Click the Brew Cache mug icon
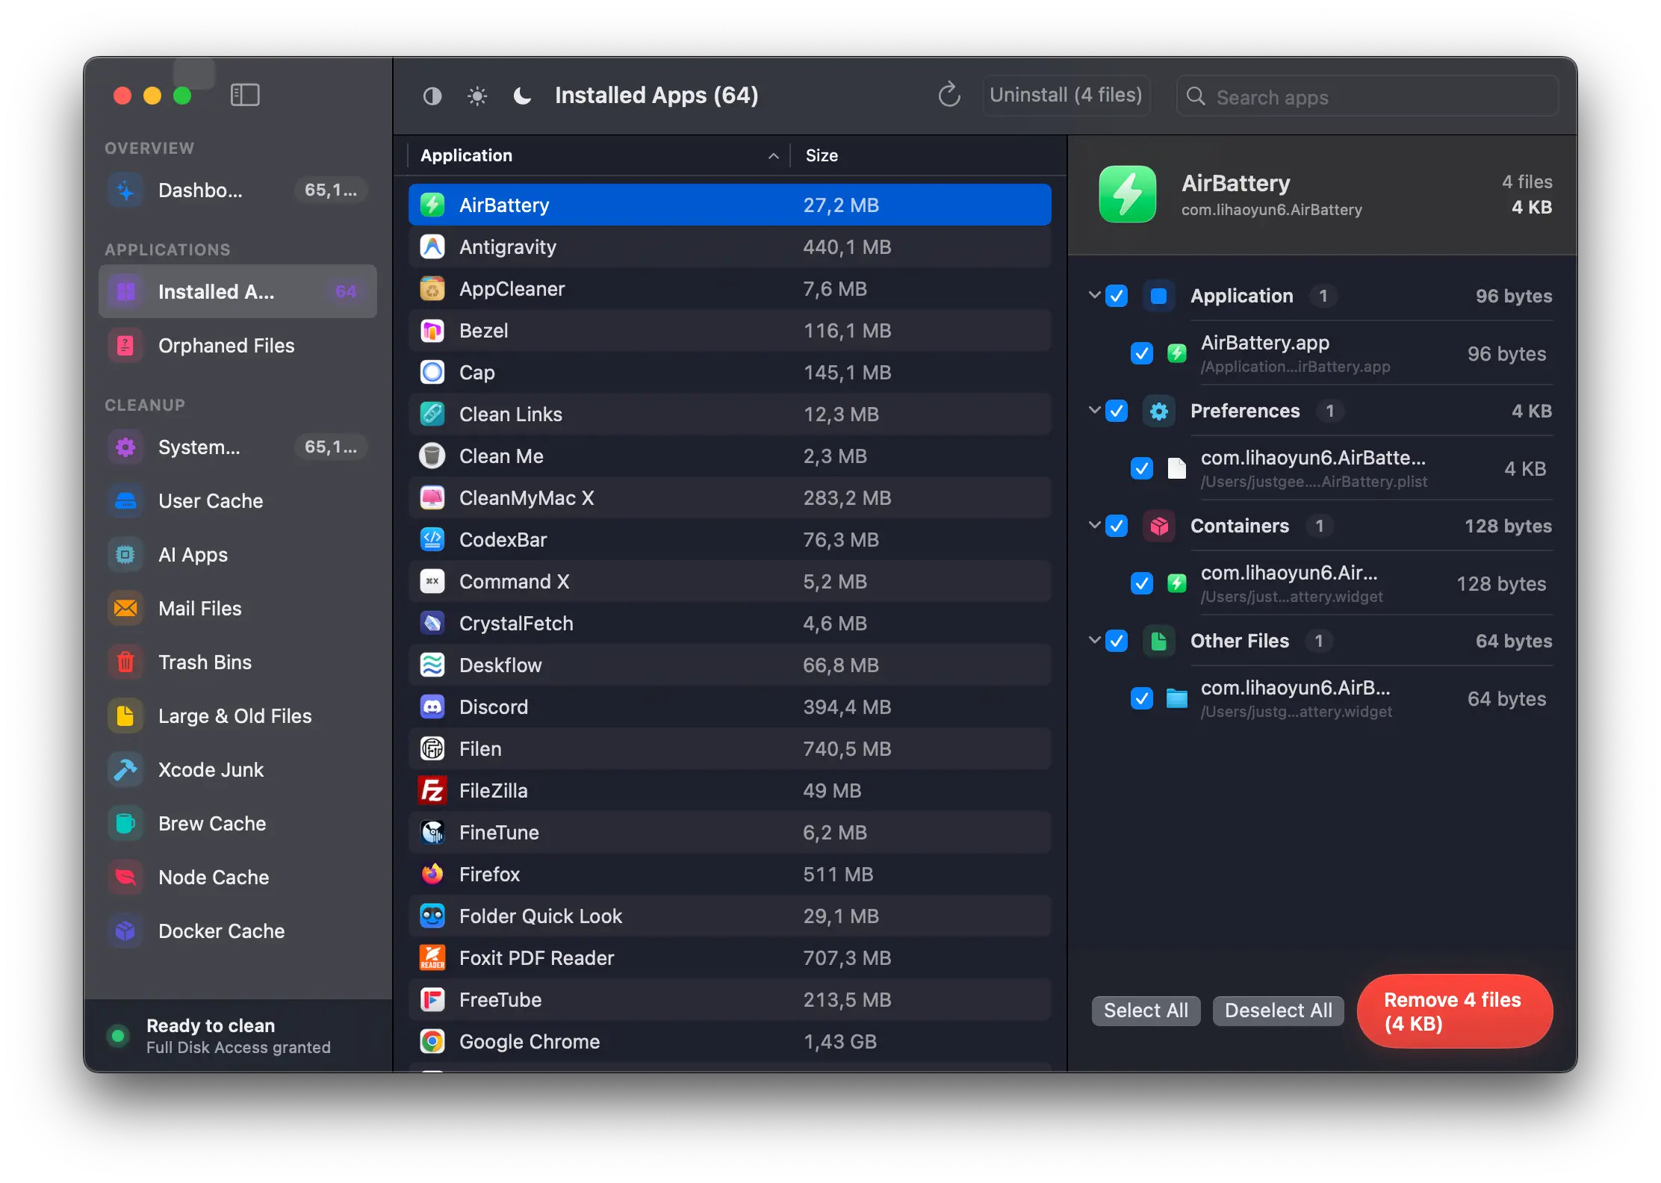Screen dimensions: 1661x1183 click(125, 823)
